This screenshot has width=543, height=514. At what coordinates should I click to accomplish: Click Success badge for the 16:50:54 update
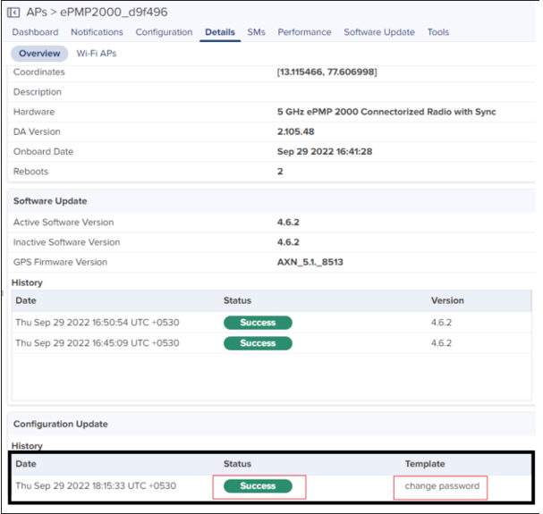[x=258, y=323]
